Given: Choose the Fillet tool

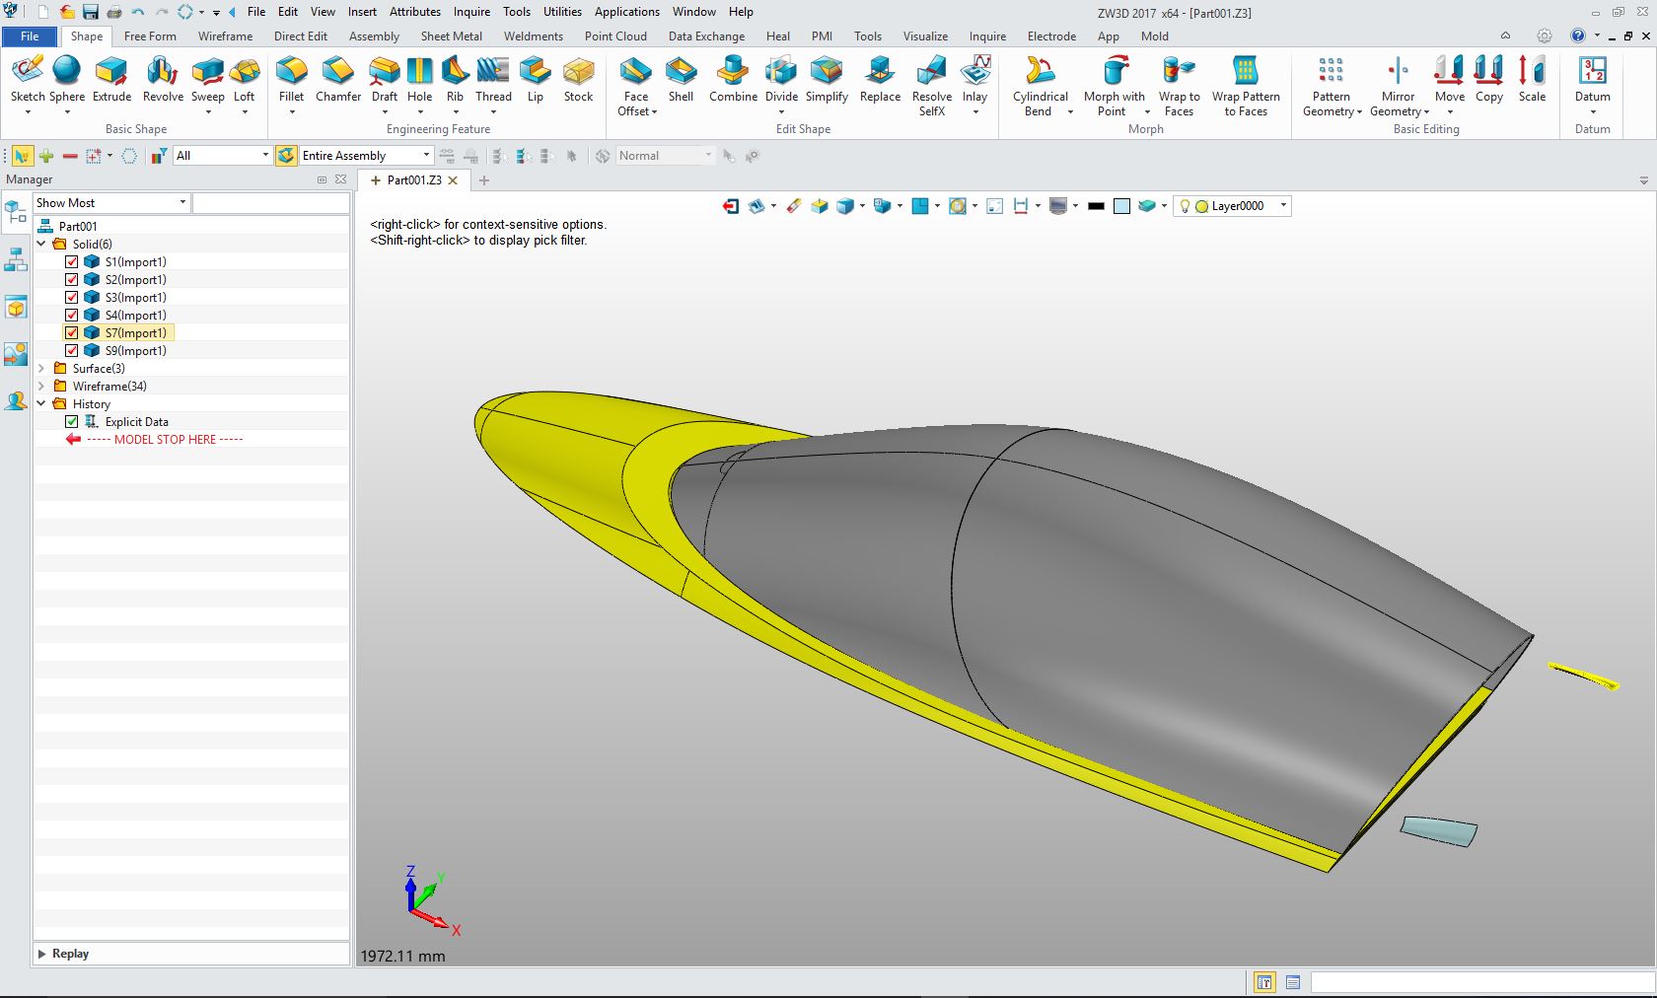Looking at the screenshot, I should coord(291,79).
